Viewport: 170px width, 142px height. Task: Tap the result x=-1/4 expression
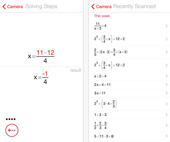41,77
